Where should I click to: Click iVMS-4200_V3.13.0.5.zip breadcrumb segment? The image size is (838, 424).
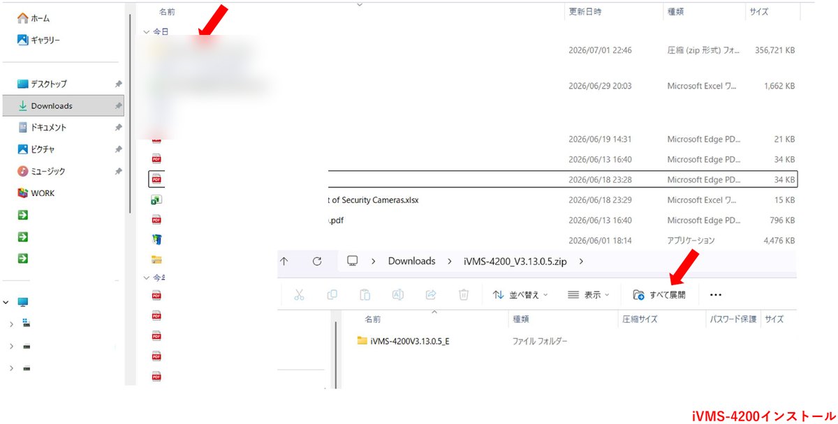(x=516, y=261)
